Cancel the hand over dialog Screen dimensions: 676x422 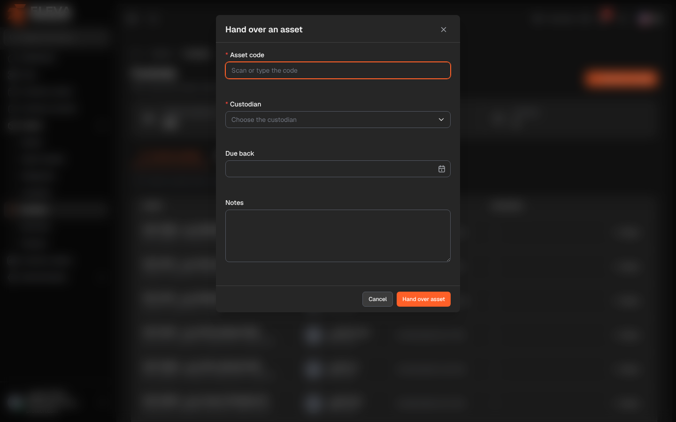[377, 299]
